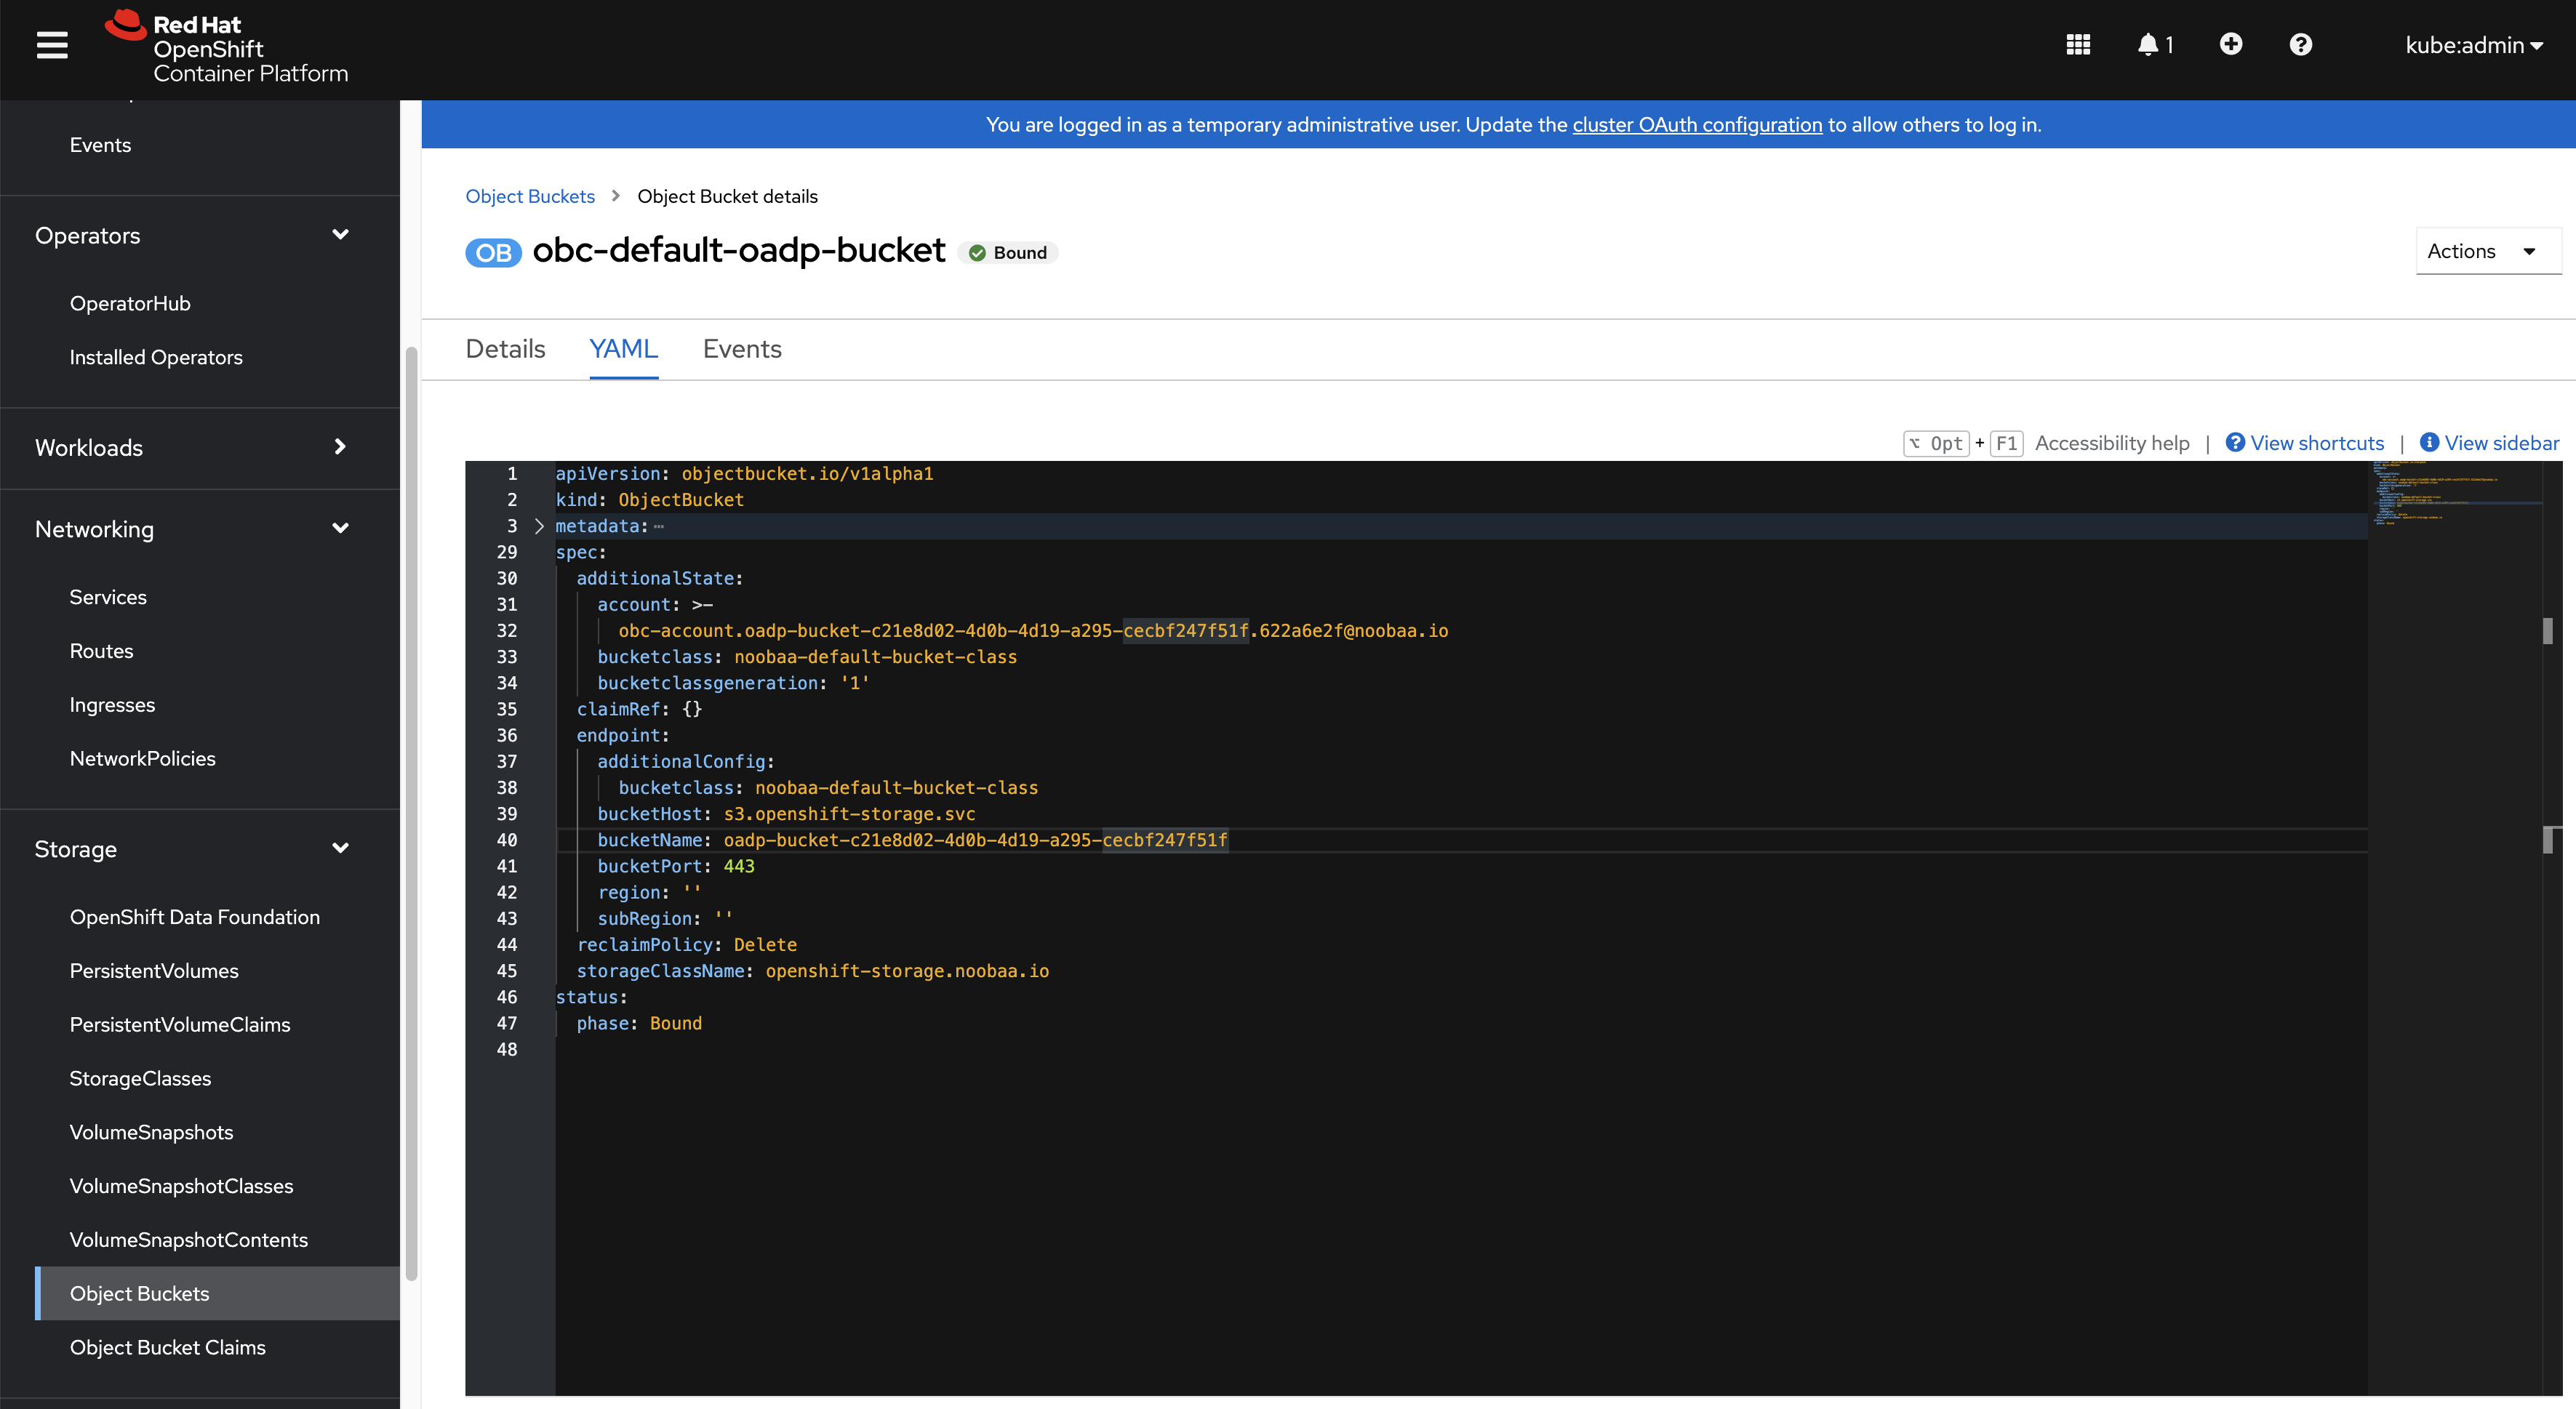Open the kube:admin user menu
Viewport: 2576px width, 1409px height.
coord(2473,45)
